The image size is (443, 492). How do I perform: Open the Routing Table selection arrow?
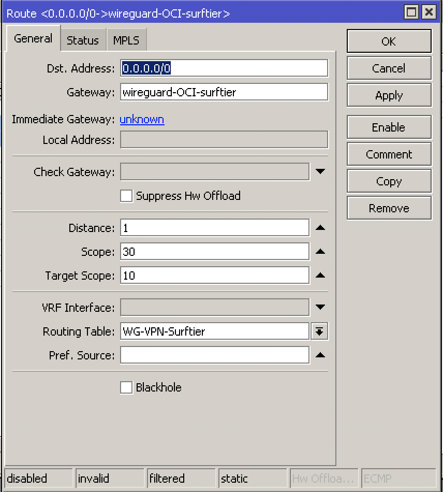click(x=319, y=331)
